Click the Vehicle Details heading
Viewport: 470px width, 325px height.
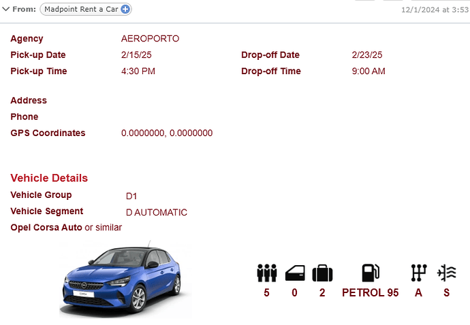pyautogui.click(x=49, y=178)
